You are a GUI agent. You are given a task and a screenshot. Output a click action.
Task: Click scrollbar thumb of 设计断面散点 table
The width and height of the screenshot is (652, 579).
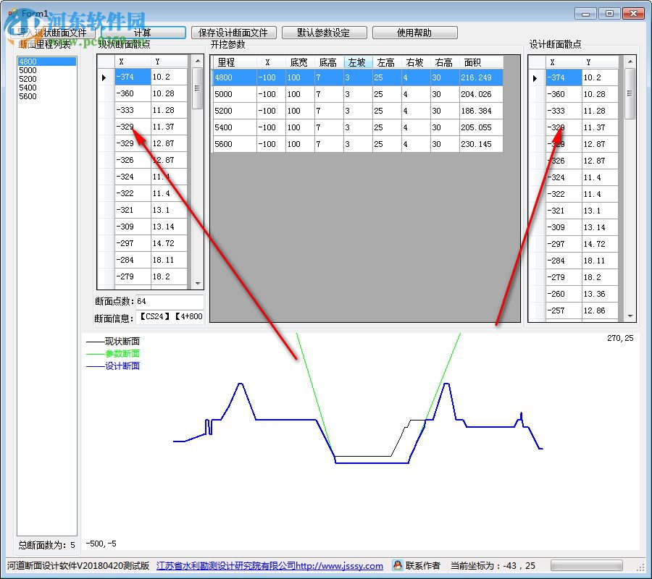[x=630, y=94]
